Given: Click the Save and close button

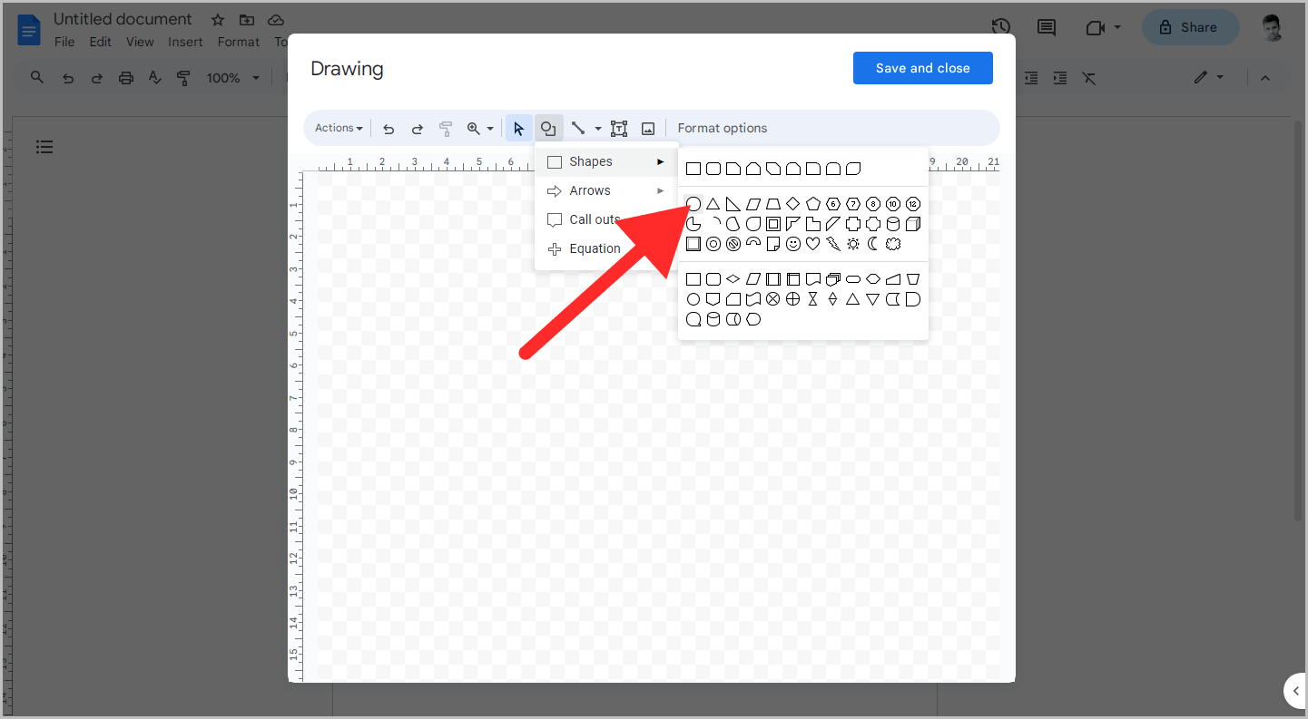Looking at the screenshot, I should [x=922, y=68].
